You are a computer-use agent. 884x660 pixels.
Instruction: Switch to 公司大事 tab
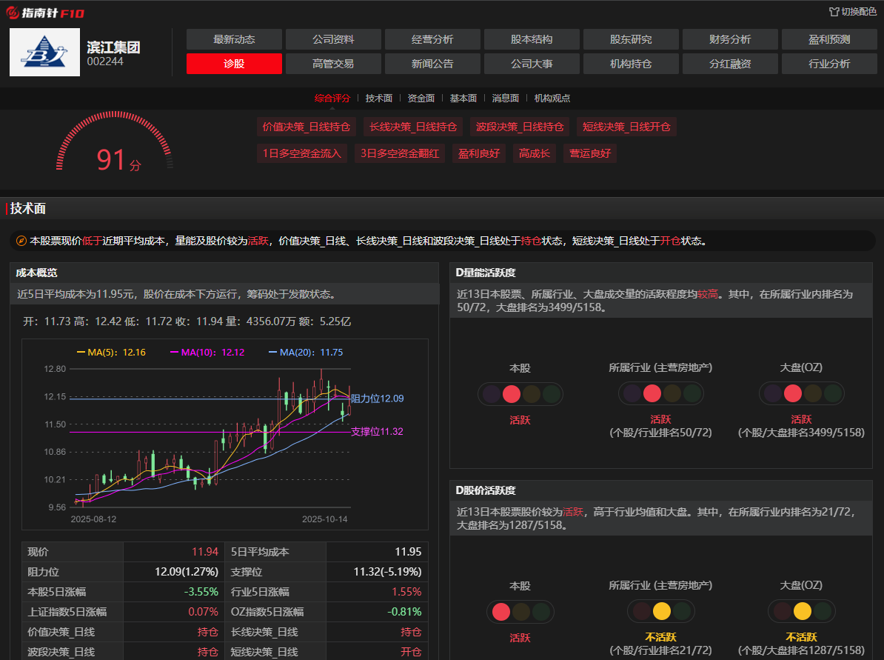tap(532, 64)
